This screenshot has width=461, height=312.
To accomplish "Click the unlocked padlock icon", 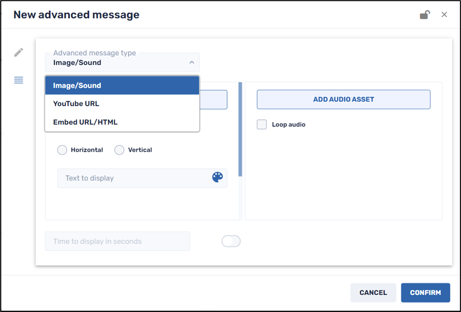I will pos(424,14).
